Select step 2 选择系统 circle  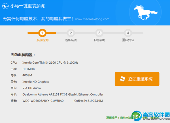71,33
